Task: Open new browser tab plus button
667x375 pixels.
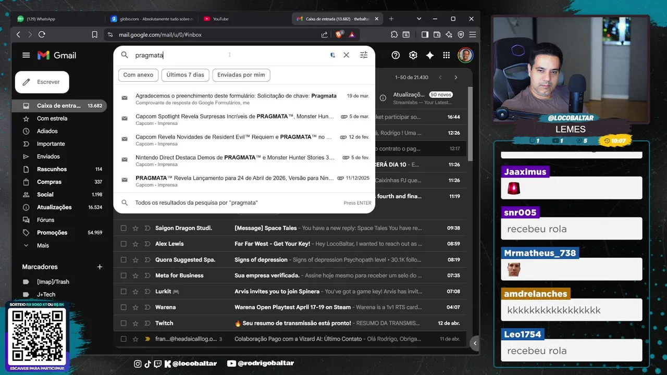Action: [391, 19]
